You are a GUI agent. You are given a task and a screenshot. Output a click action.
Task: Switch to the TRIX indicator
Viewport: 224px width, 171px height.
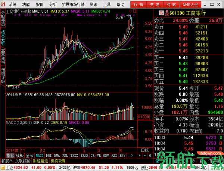[74, 155]
